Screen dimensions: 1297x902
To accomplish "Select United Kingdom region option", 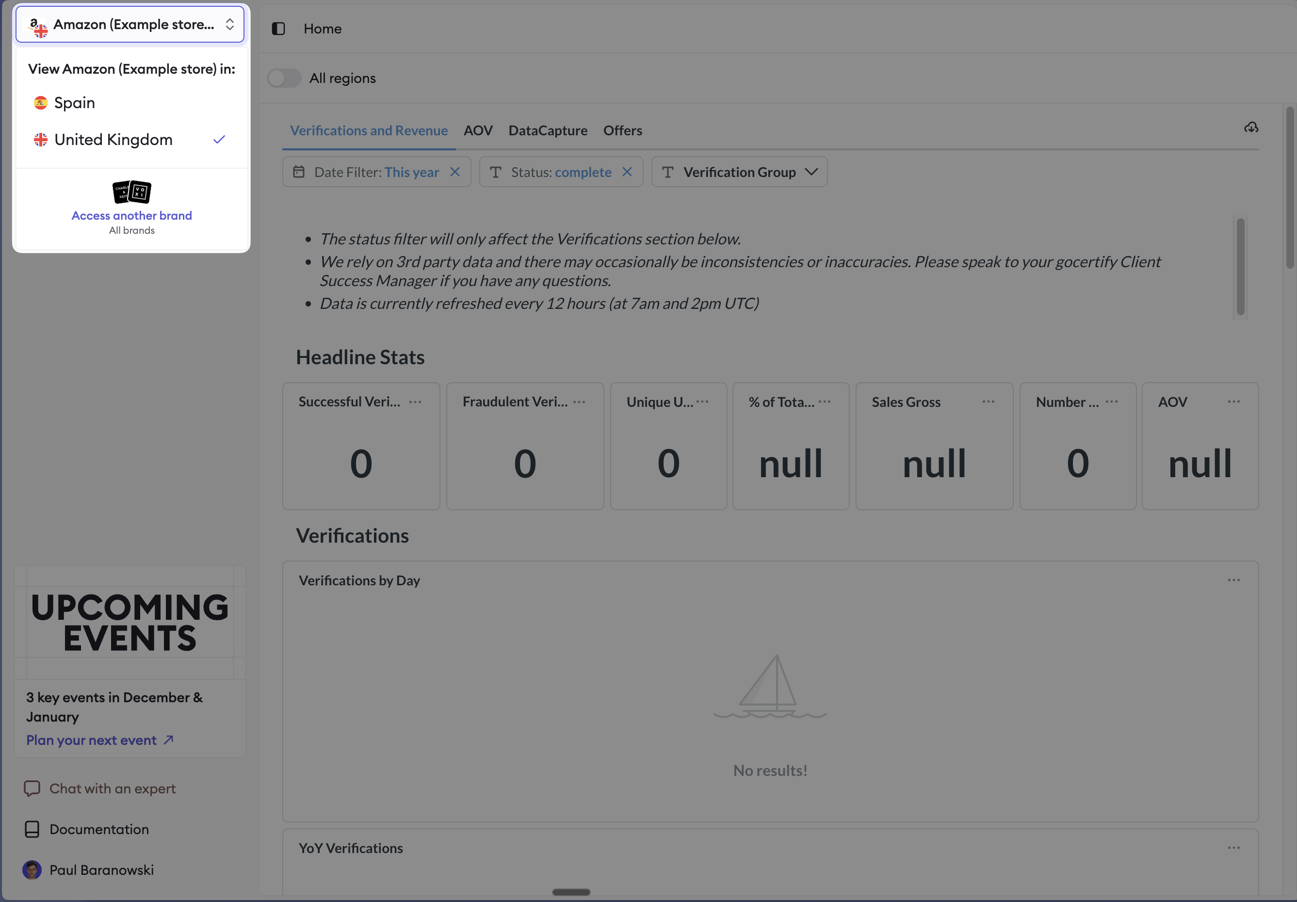I will tap(113, 140).
